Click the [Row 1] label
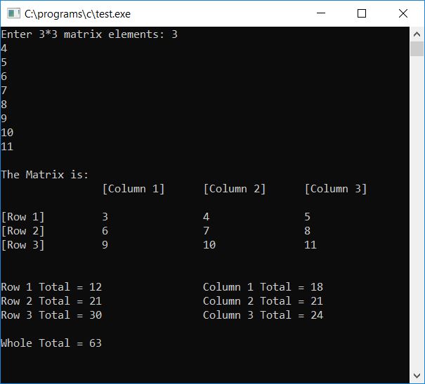 pos(22,217)
